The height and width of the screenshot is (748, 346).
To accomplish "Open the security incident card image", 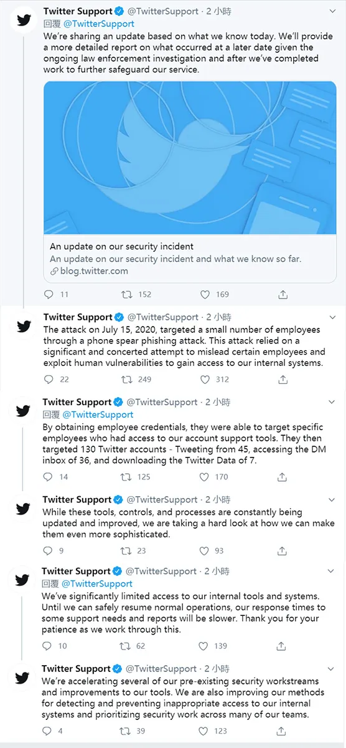I will tap(190, 158).
